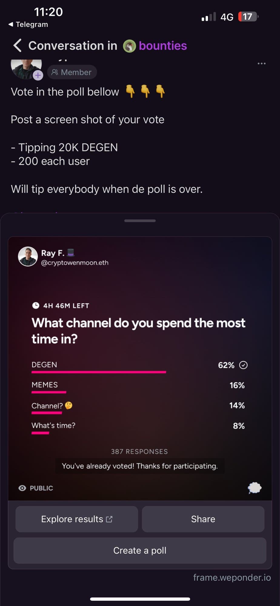Tap the Share button

(203, 519)
